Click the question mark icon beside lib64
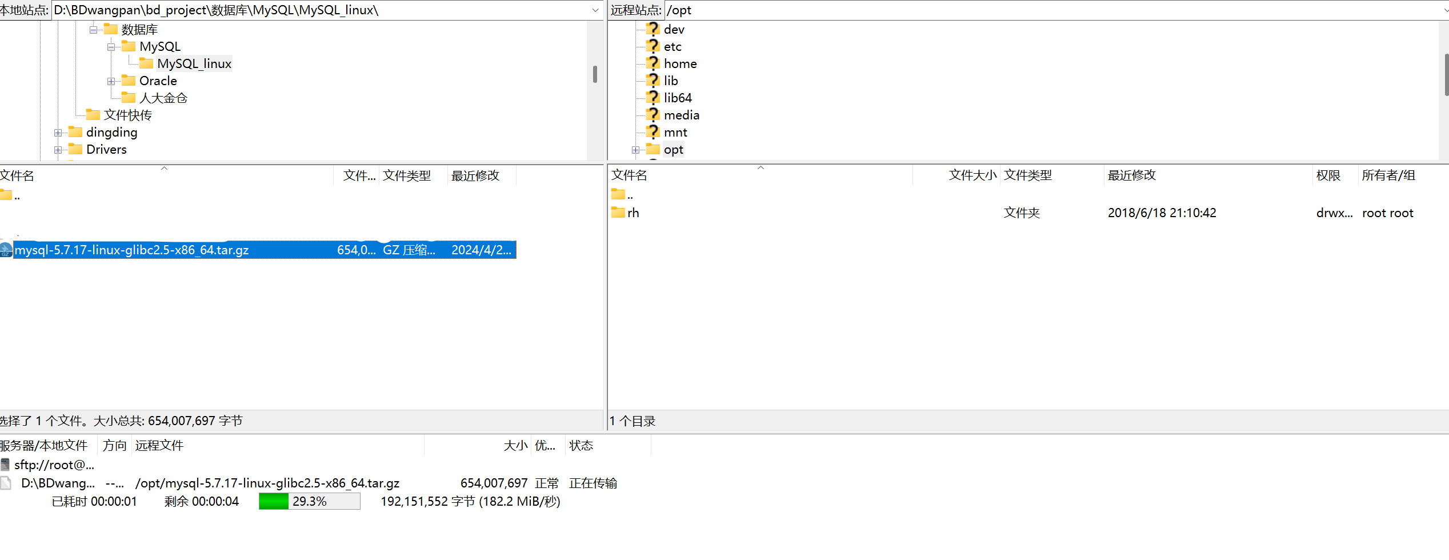Image resolution: width=1449 pixels, height=560 pixels. (653, 98)
